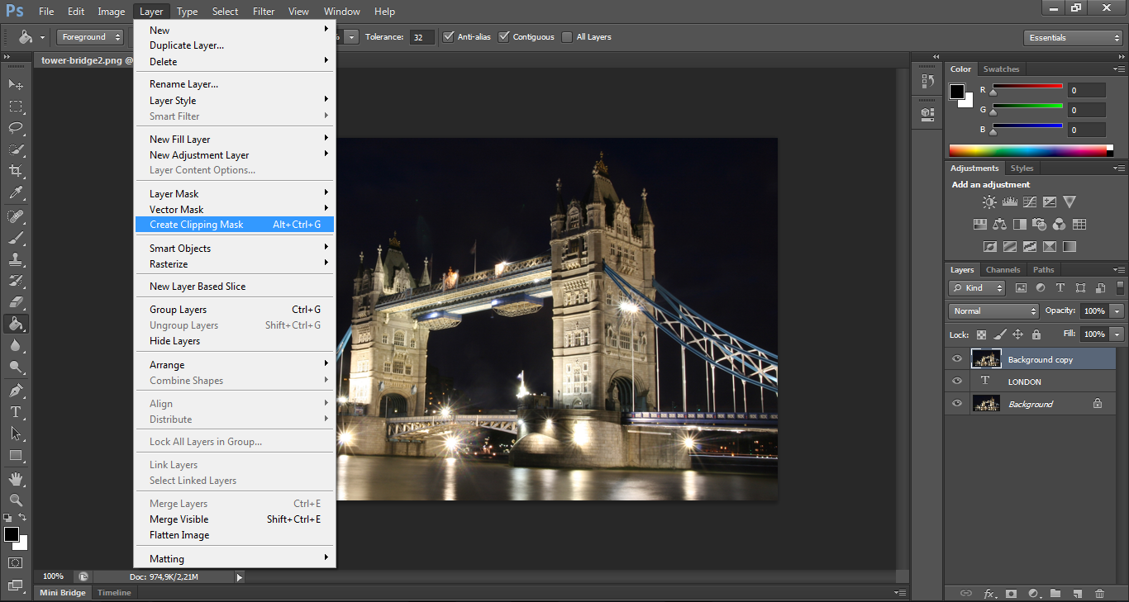The width and height of the screenshot is (1129, 602).
Task: Uncheck the Anti-alias checkbox
Action: coord(449,37)
